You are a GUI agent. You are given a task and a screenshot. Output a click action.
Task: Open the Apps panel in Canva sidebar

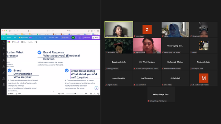pos(4,84)
